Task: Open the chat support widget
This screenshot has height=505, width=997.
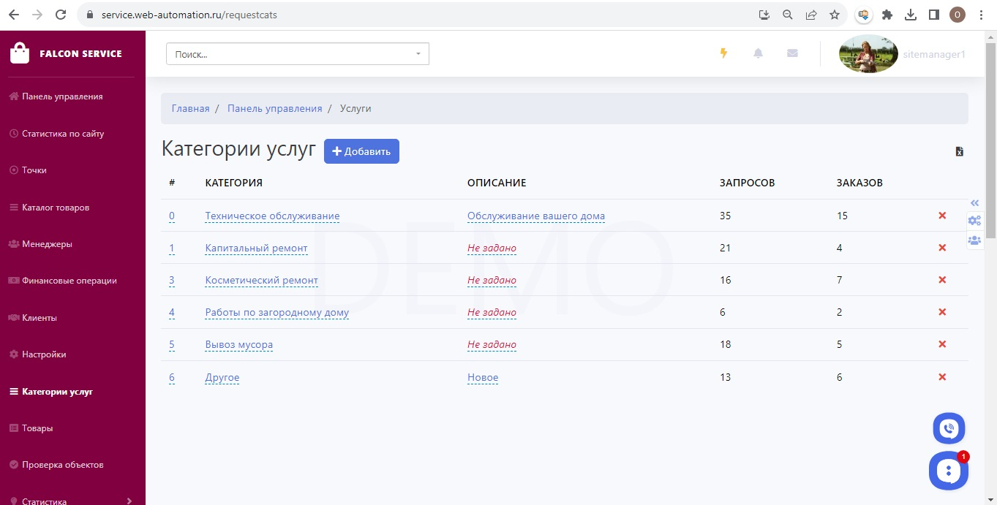Action: point(948,471)
